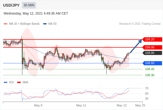Click the Research 2021 Trading Central credit
This screenshot has height=110, width=163.
[140, 24]
